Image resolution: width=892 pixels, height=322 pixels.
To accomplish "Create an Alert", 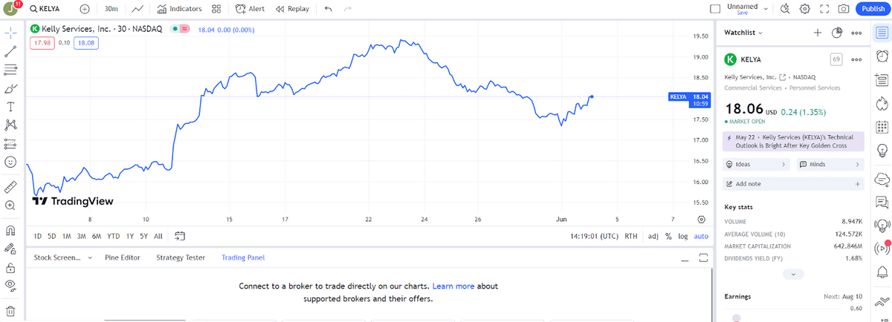I will (x=250, y=9).
